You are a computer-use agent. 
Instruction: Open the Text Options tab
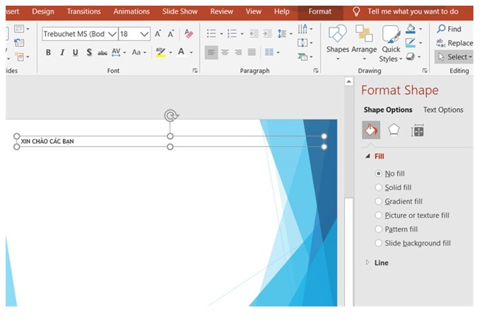(443, 109)
